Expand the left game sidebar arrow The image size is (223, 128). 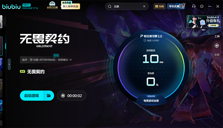pyautogui.click(x=9, y=64)
